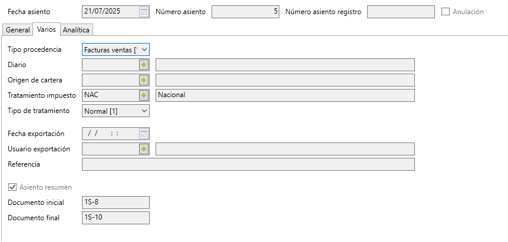Click the Usuario exportación lookup arrow
Image resolution: width=508 pixels, height=242 pixels.
(143, 149)
